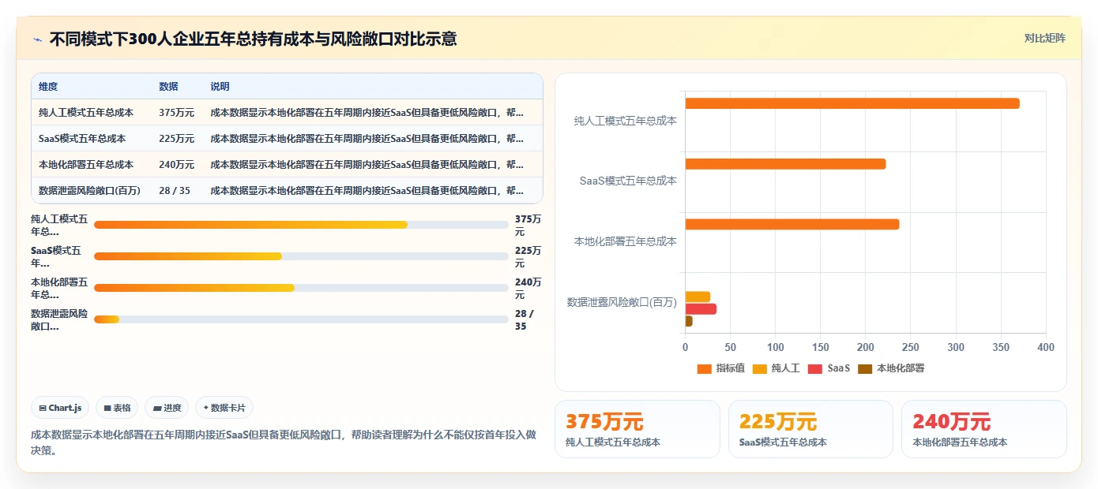The height and width of the screenshot is (489, 1098).
Task: Toggle the 纯人工 legend swatch
Action: pos(760,368)
